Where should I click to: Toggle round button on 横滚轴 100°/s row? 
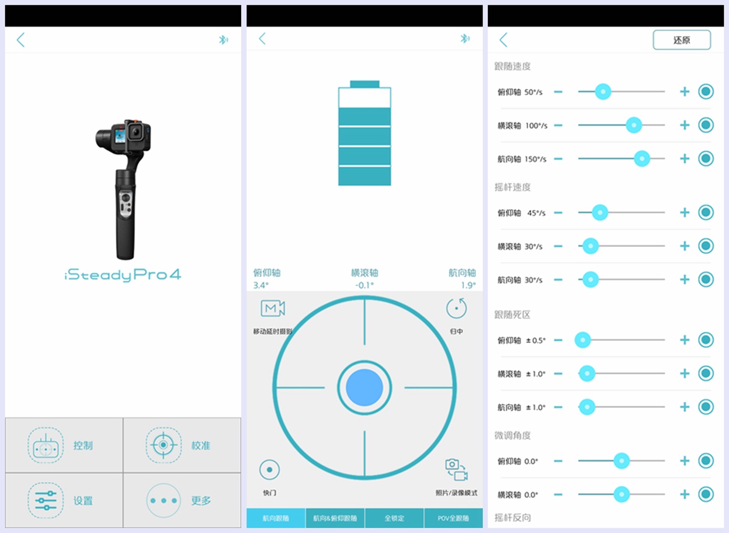pyautogui.click(x=706, y=125)
